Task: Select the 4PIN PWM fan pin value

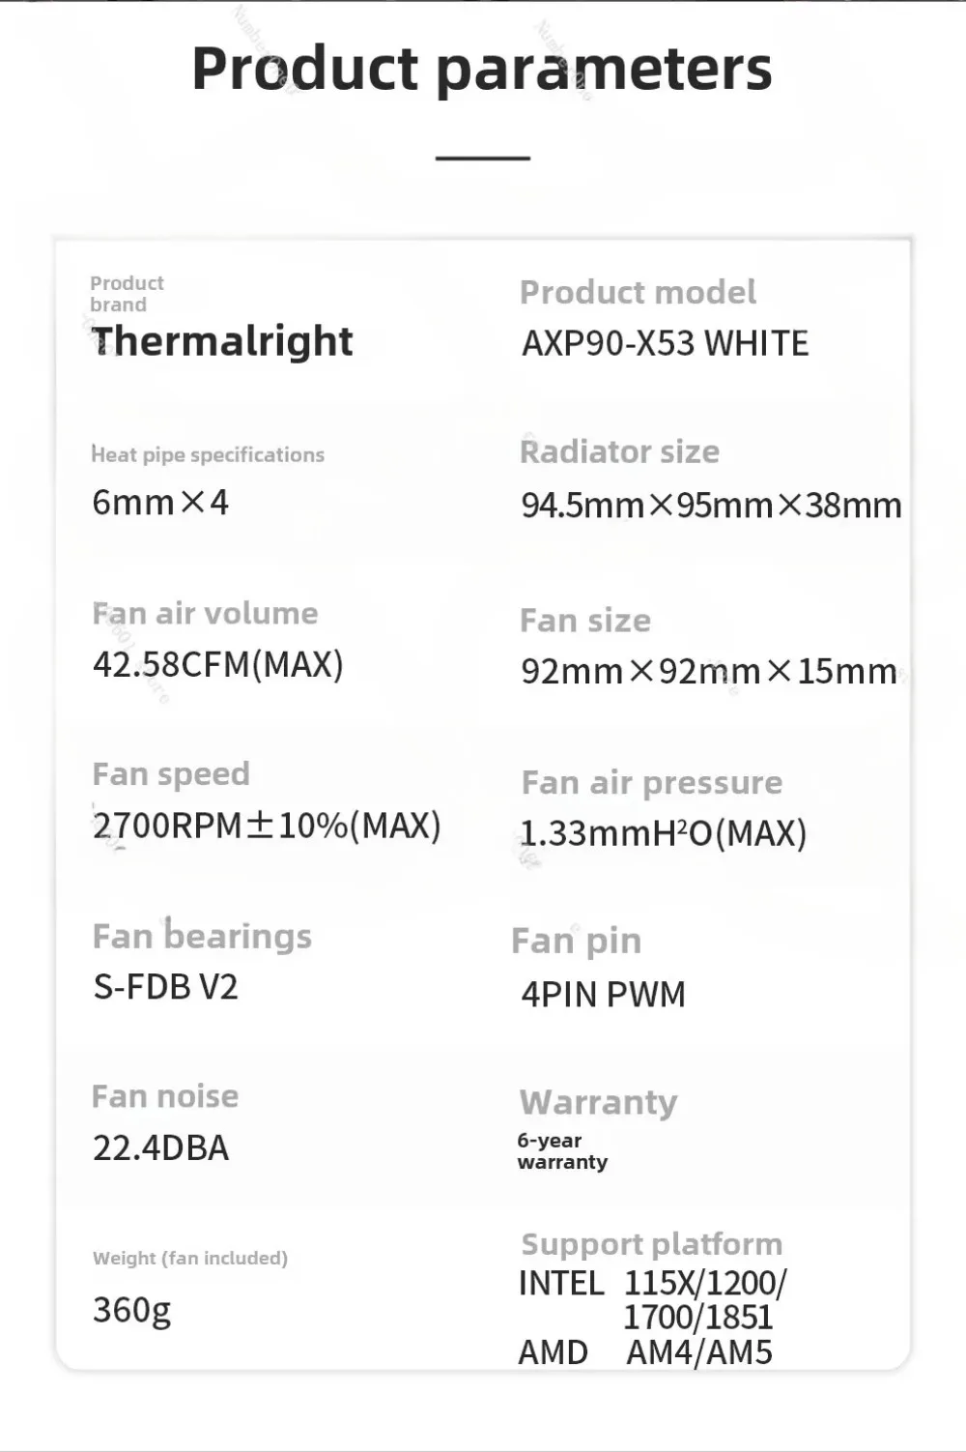Action: tap(604, 994)
